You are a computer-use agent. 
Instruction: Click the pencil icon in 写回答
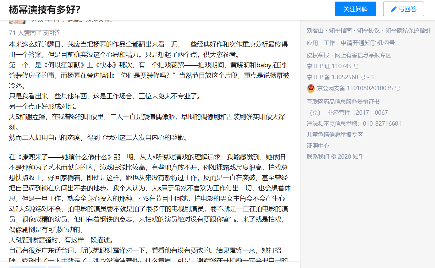[394, 9]
